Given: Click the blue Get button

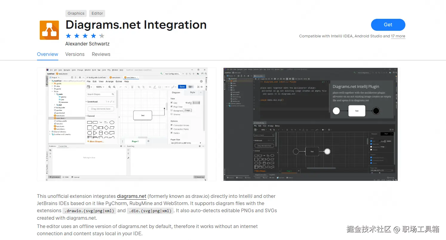Looking at the screenshot, I should 388,25.
